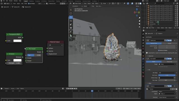
Task: Expand the Offset panel
Action: 149,83
